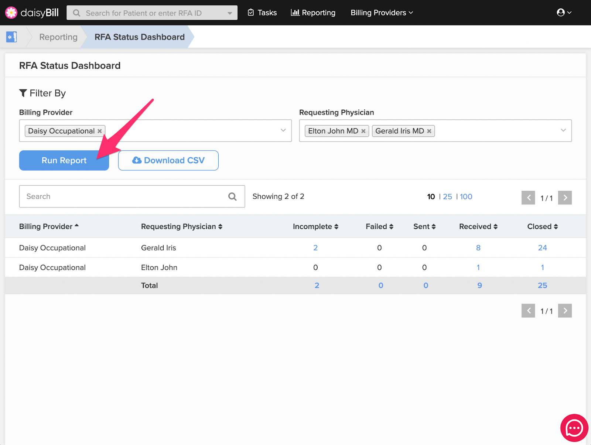
Task: Go to previous page using top arrow
Action: pos(528,198)
